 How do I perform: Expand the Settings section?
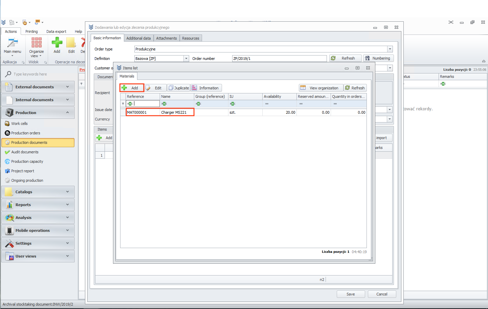pos(38,243)
